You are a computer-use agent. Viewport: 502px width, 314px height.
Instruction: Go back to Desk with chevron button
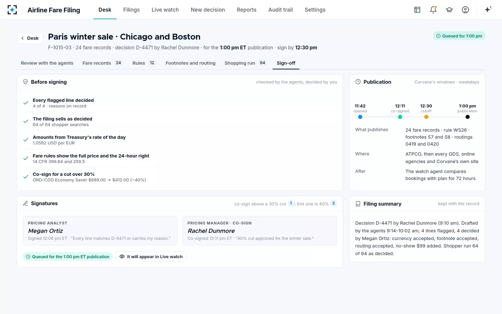(x=30, y=38)
